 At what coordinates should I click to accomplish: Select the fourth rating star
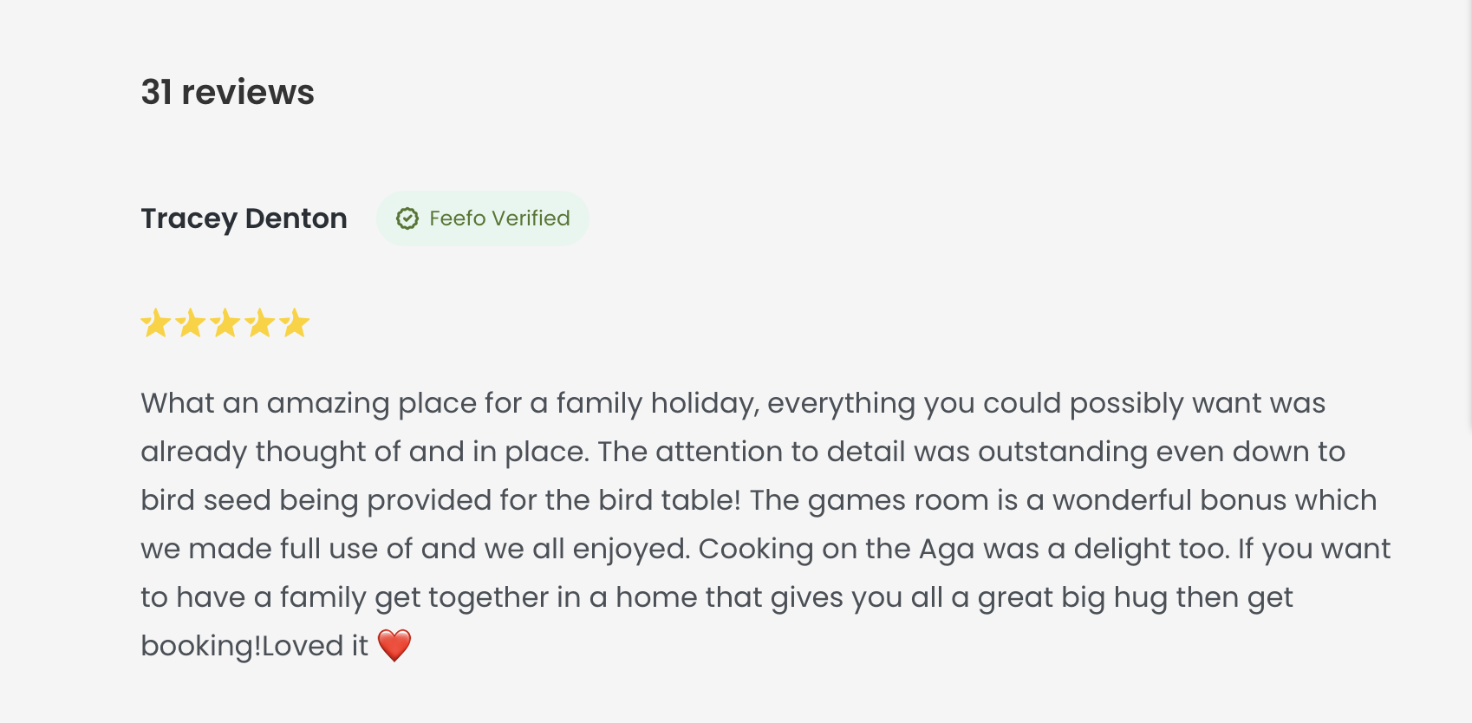pyautogui.click(x=260, y=323)
